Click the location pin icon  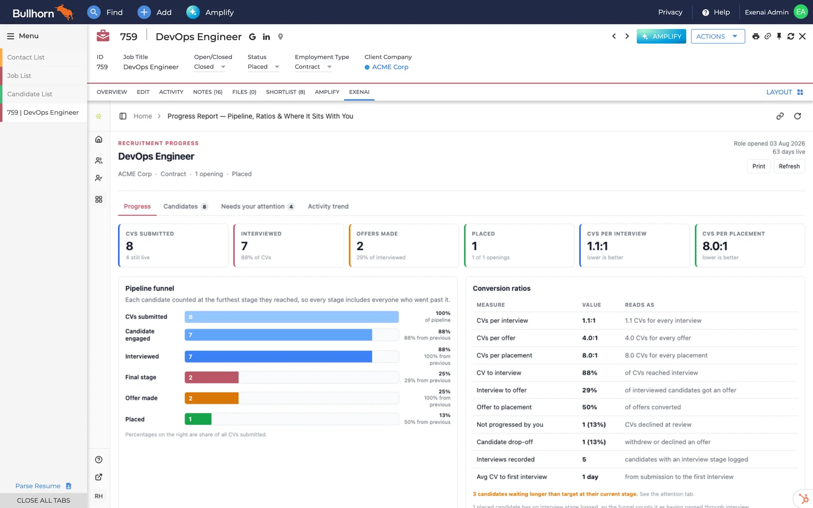click(x=280, y=37)
